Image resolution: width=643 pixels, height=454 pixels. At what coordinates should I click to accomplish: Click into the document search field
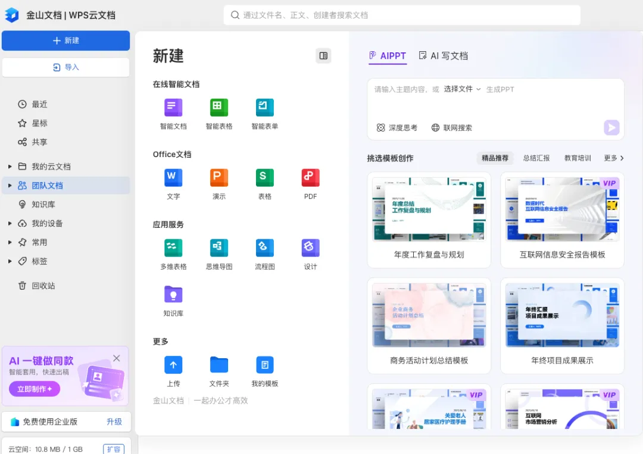(x=402, y=15)
